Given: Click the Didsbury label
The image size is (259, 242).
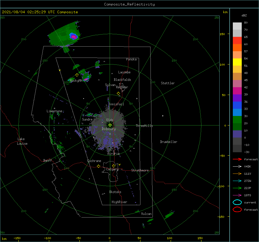Looking at the screenshot, I should coord(108,129).
